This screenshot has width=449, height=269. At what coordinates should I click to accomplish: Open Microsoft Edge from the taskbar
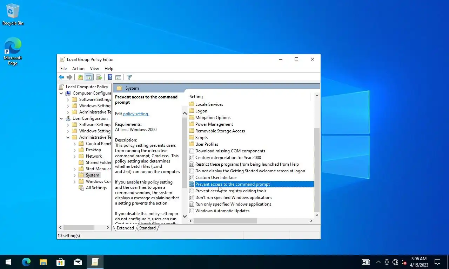pos(26,262)
